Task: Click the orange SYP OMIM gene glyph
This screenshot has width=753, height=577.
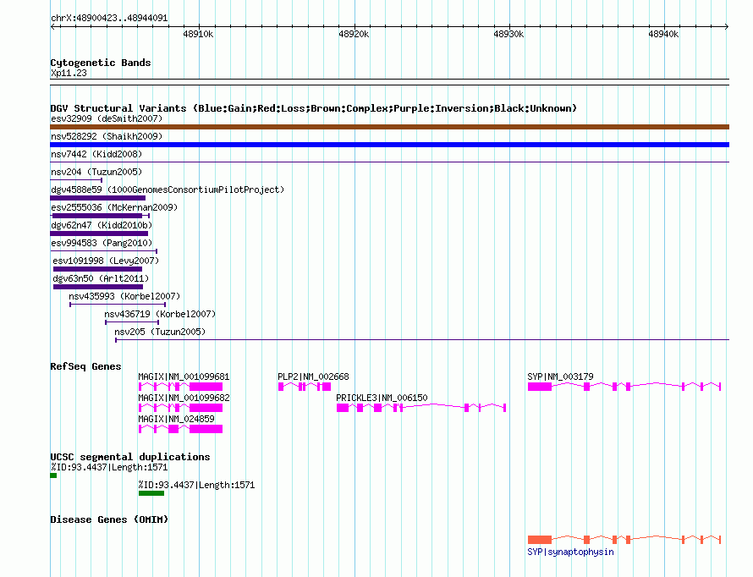Action: click(624, 540)
